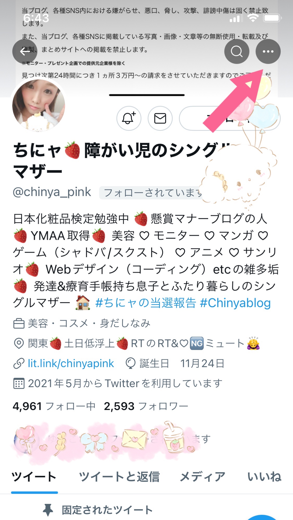Tap the back arrow icon
The width and height of the screenshot is (293, 520).
pos(25,51)
